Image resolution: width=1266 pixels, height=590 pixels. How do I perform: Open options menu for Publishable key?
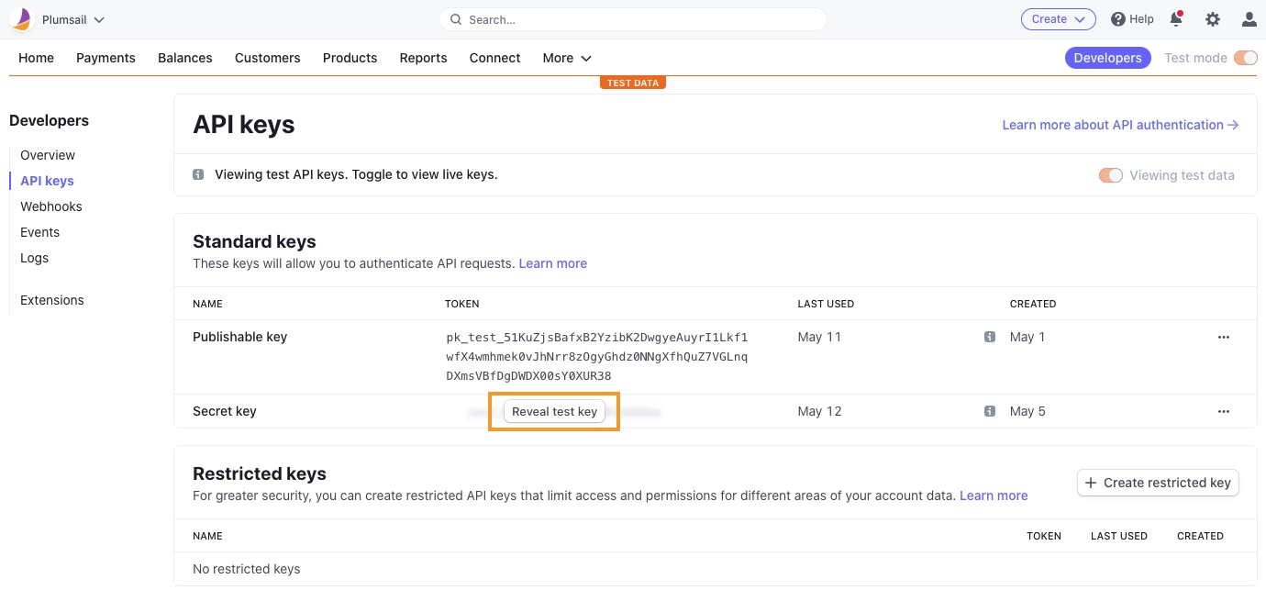[x=1223, y=337]
